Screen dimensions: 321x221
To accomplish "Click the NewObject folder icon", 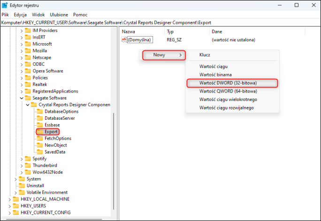I will pos(40,145).
